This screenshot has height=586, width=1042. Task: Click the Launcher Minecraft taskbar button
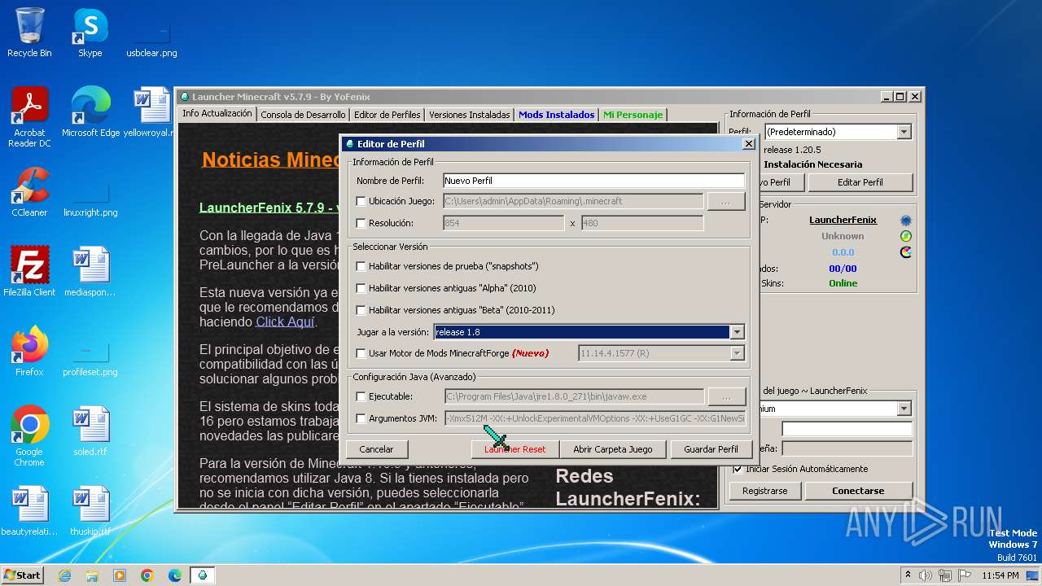[203, 575]
